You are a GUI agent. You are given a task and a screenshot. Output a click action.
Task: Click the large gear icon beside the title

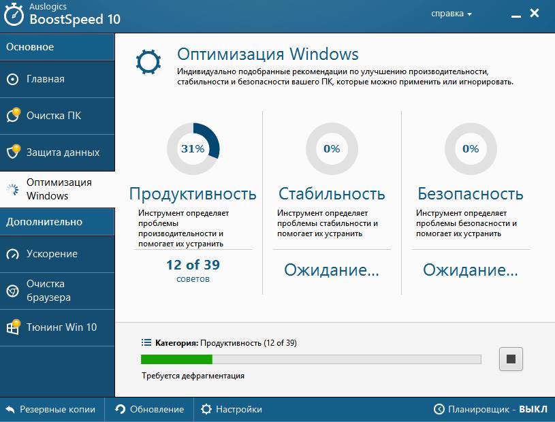click(148, 62)
